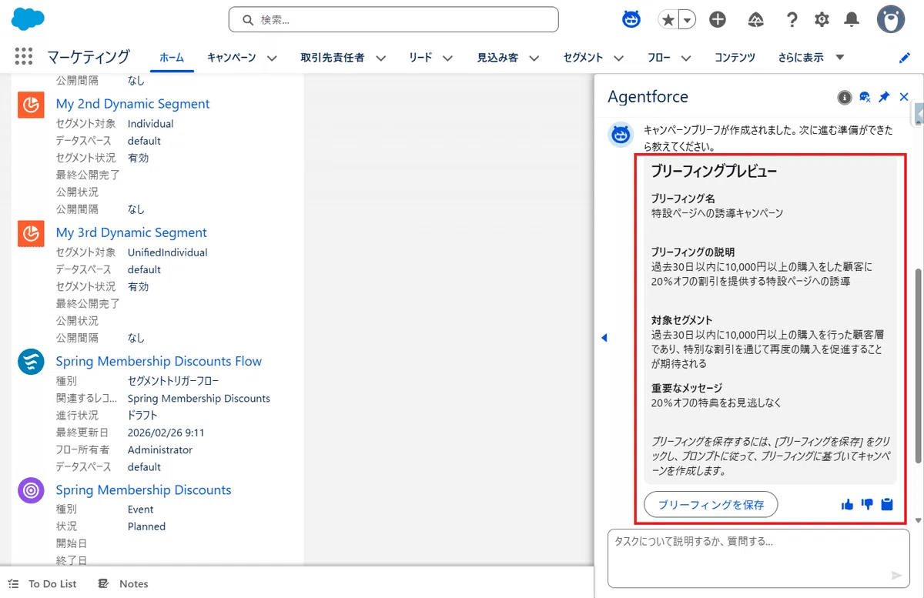The image size is (924, 598).
Task: Click thumbs up on the briefing response
Action: tap(848, 505)
